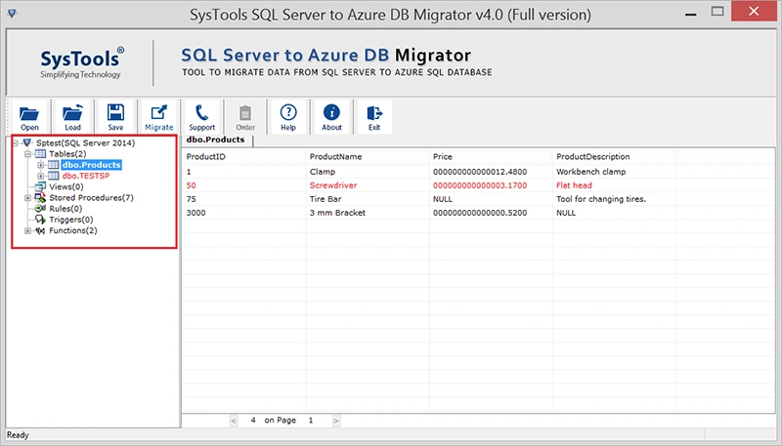782x446 pixels.
Task: Open Help with the question mark icon
Action: [x=288, y=114]
